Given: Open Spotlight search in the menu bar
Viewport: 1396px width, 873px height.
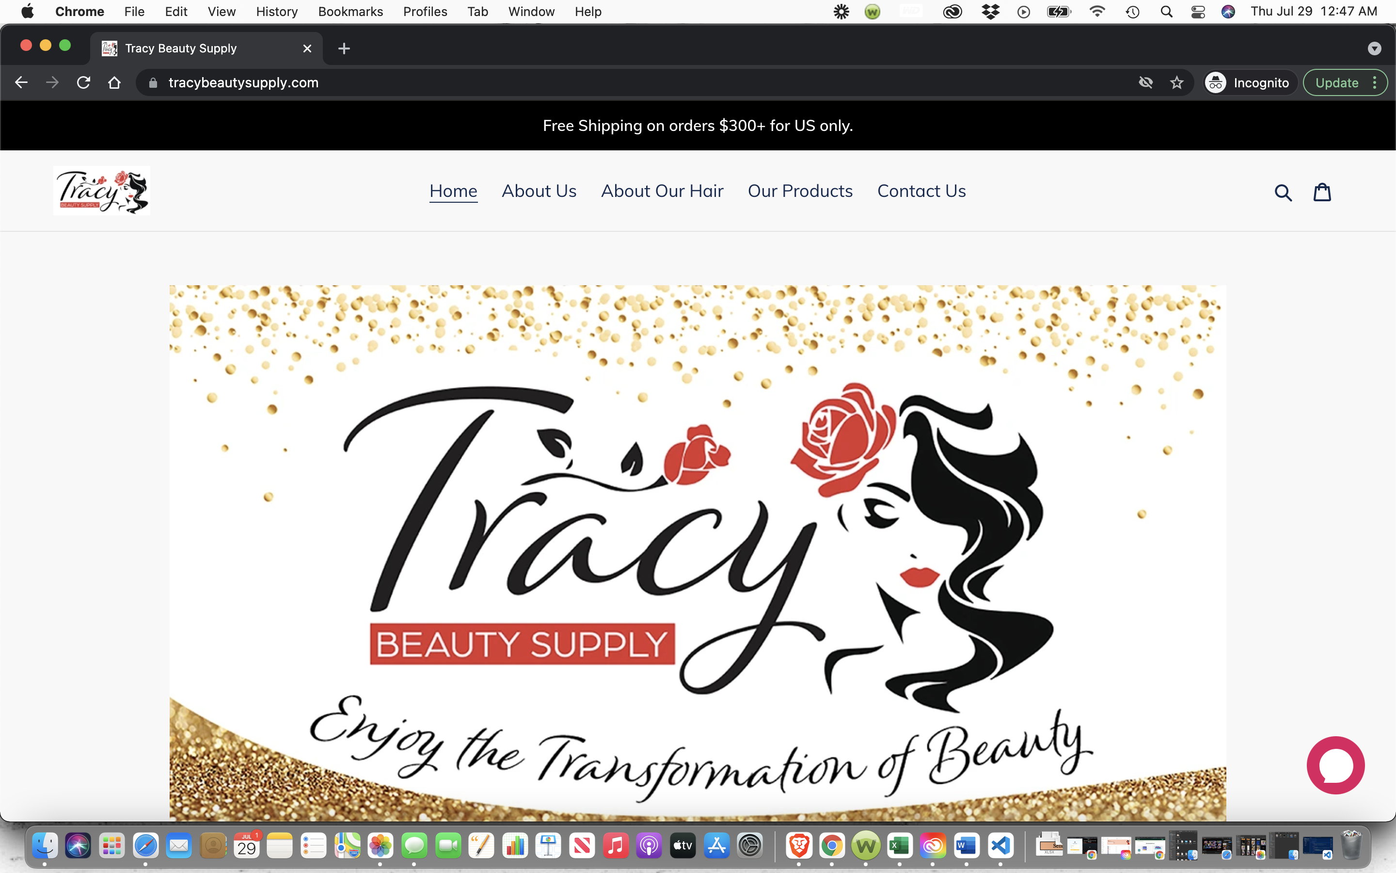Looking at the screenshot, I should [1166, 12].
